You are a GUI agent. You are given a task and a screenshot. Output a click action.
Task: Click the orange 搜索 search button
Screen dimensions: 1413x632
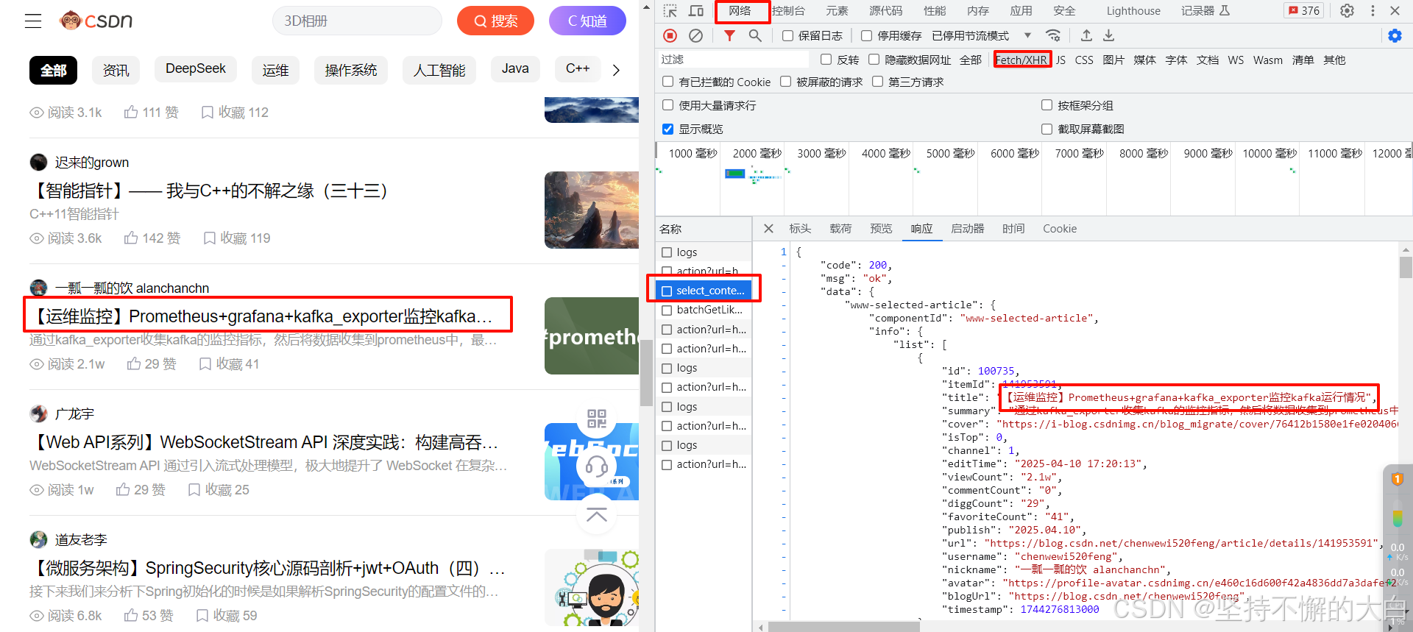[x=495, y=21]
